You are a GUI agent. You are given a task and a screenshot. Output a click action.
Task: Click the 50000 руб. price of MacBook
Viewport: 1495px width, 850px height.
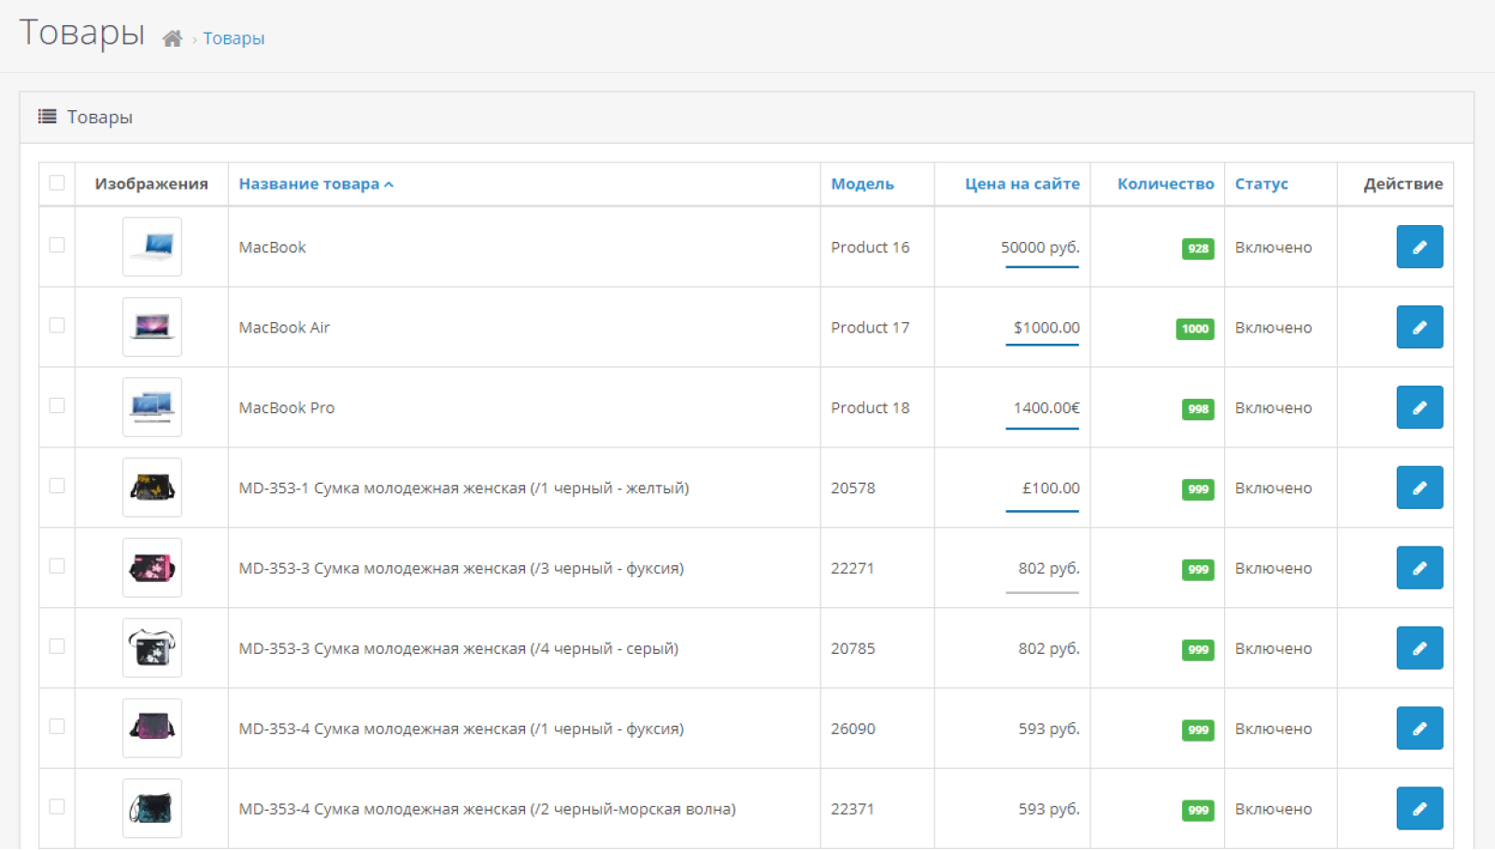pyautogui.click(x=1040, y=248)
